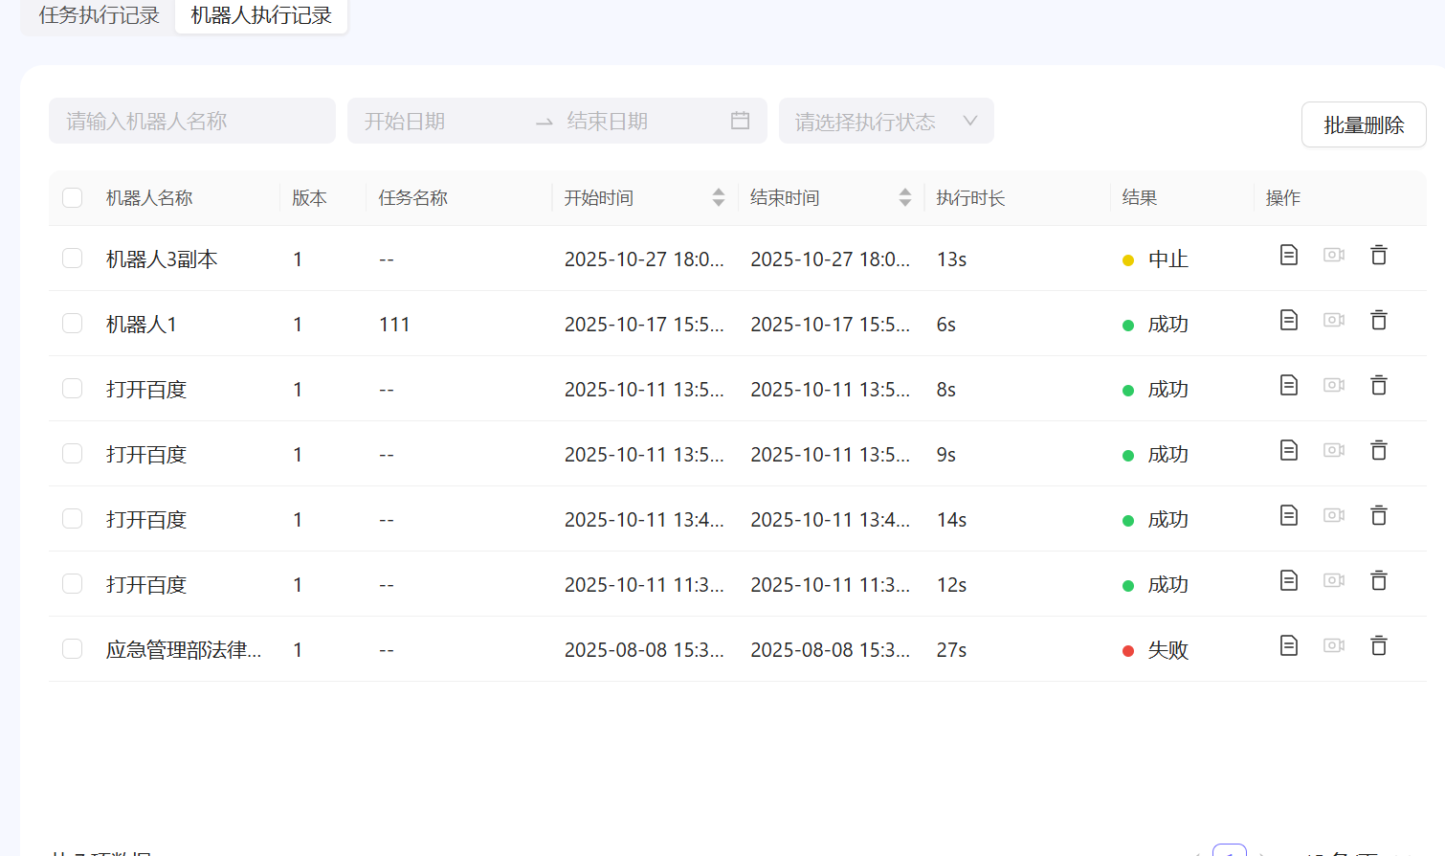Open log for the 27s failed run

[x=1288, y=645]
